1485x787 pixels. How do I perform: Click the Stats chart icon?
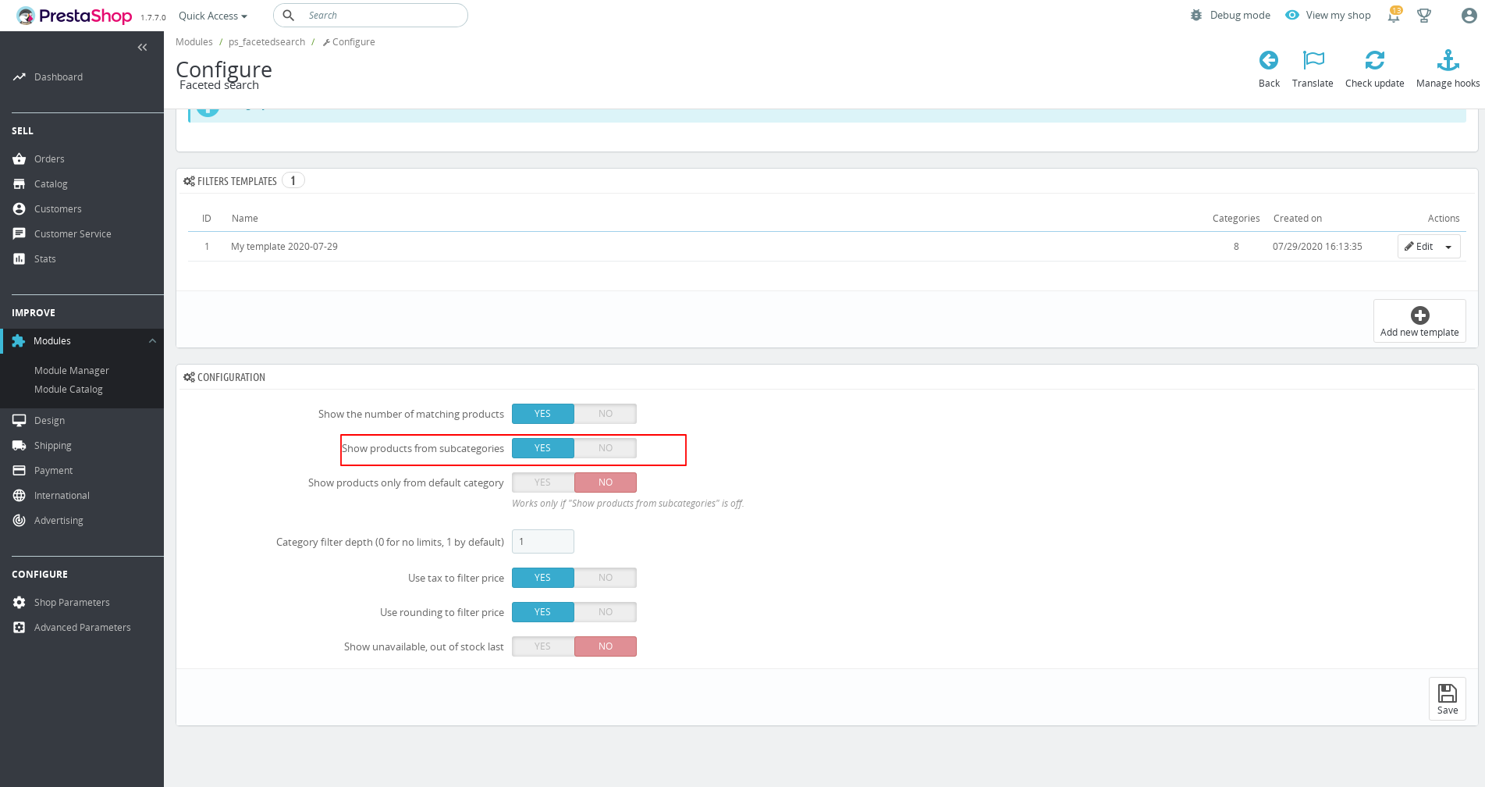point(20,259)
